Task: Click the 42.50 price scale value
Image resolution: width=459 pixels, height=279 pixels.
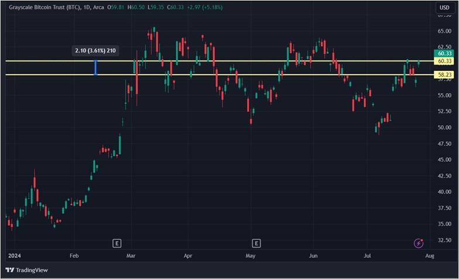Action: 444,176
